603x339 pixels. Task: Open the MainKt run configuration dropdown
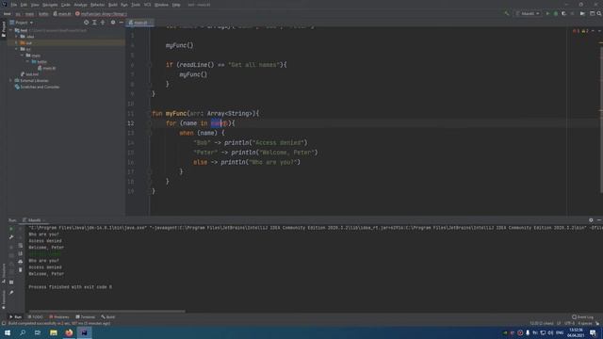(x=528, y=13)
